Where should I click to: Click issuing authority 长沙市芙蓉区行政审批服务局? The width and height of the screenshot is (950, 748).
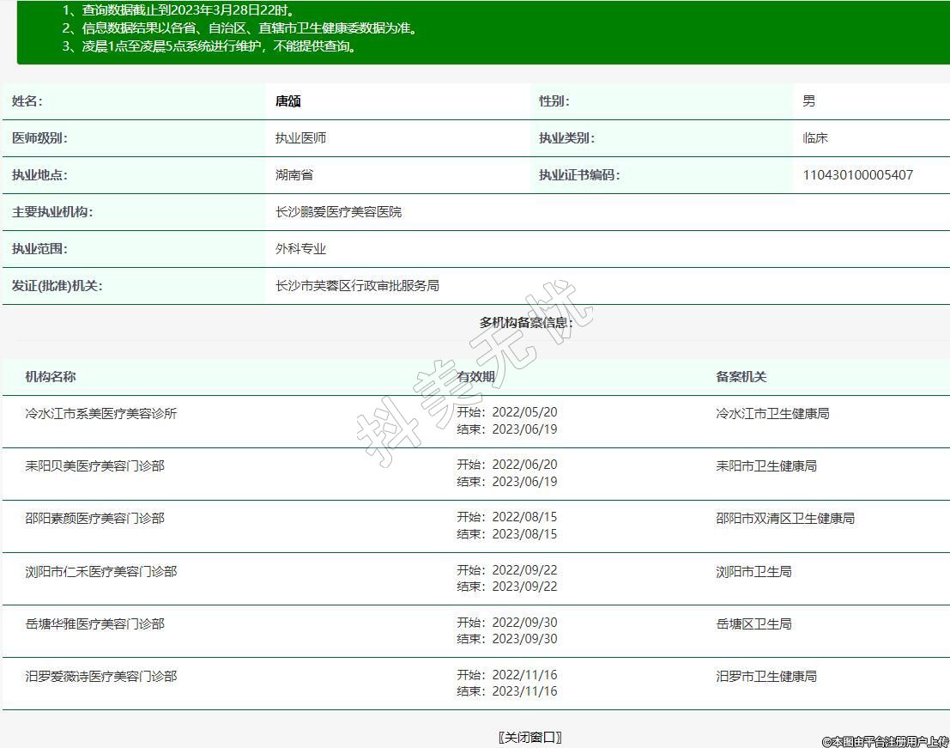tap(357, 286)
